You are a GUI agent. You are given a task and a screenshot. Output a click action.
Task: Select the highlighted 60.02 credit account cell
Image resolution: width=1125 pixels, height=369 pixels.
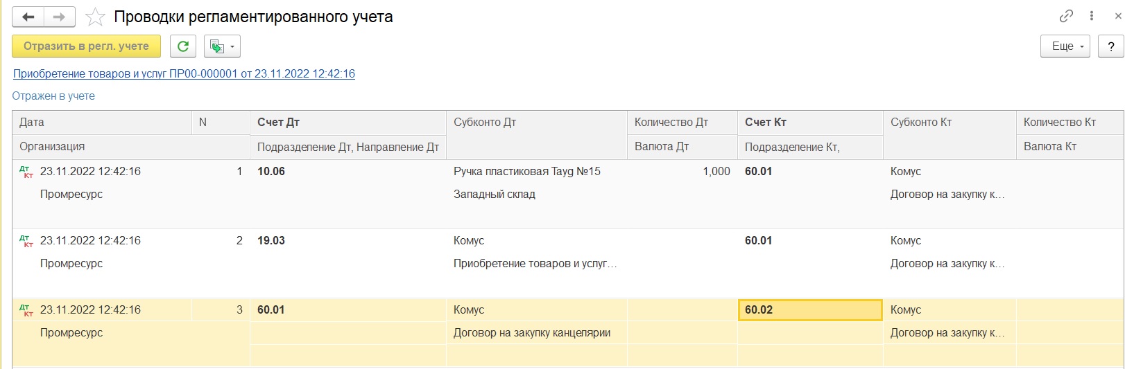810,310
